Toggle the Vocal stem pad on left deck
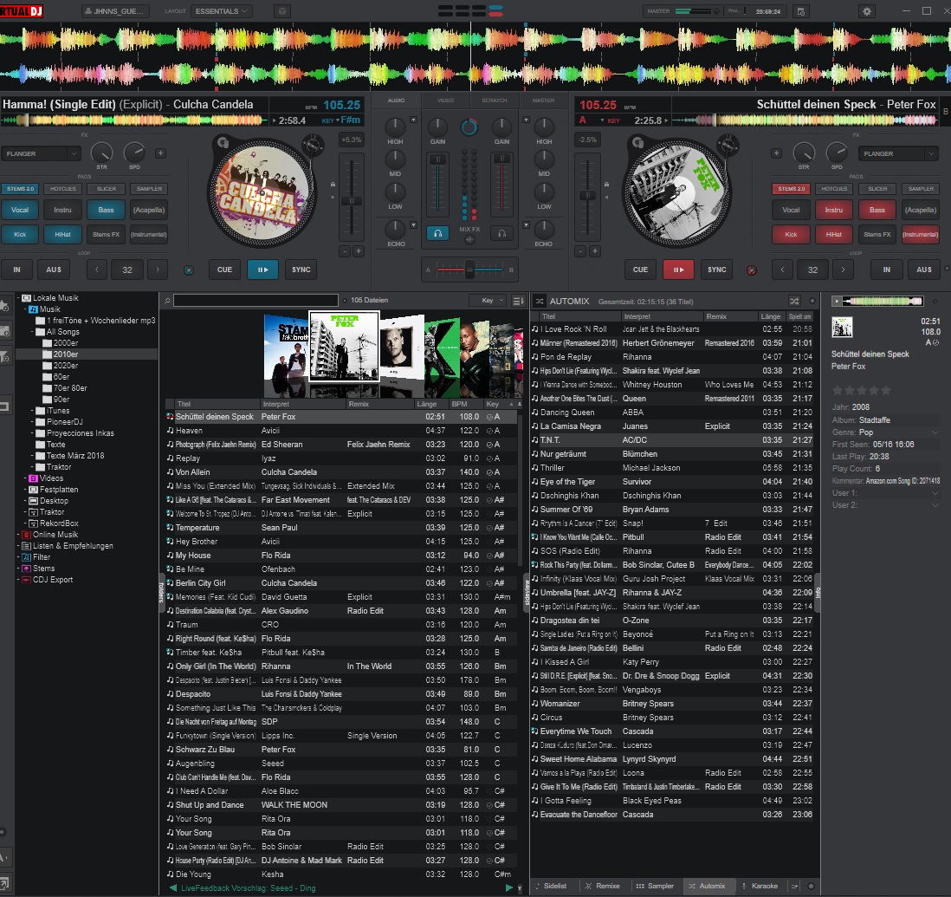 20,210
